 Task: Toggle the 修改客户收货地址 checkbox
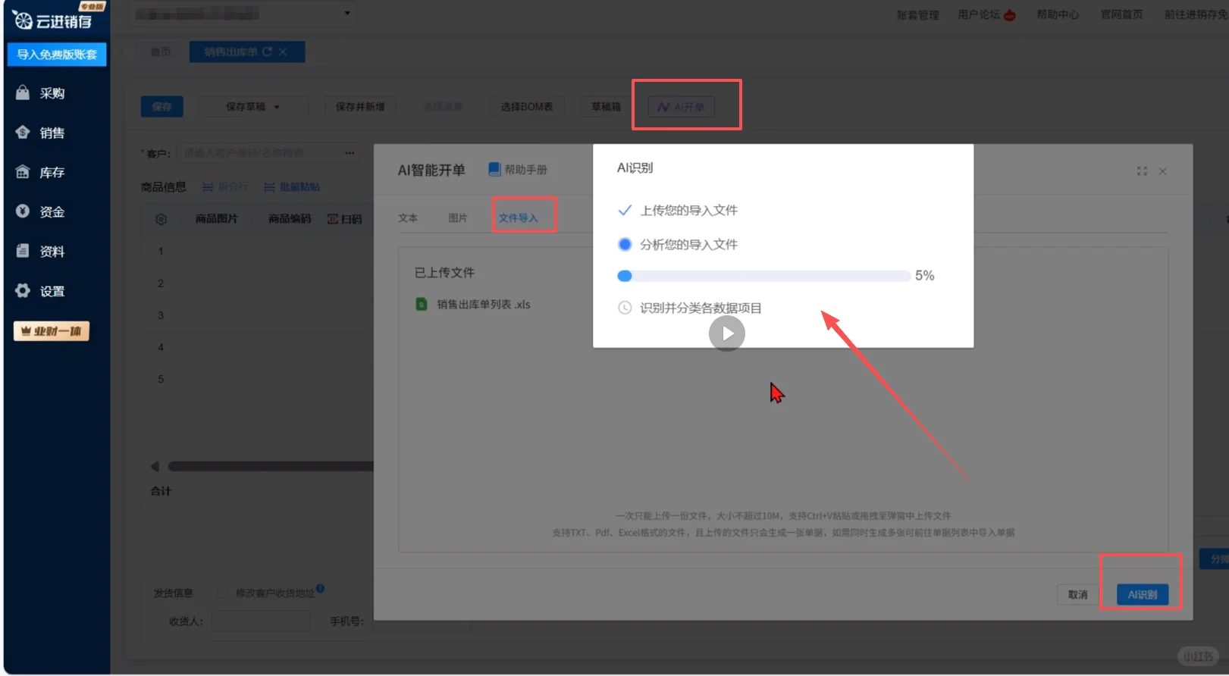[x=223, y=593]
